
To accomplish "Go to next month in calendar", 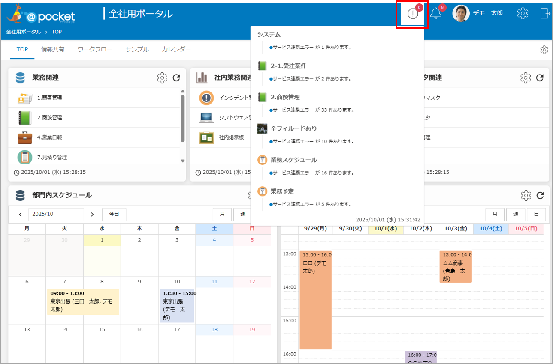I will (92, 214).
